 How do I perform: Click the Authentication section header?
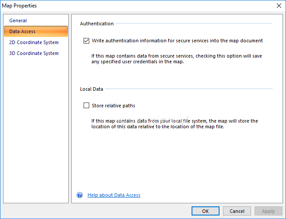tap(97, 24)
